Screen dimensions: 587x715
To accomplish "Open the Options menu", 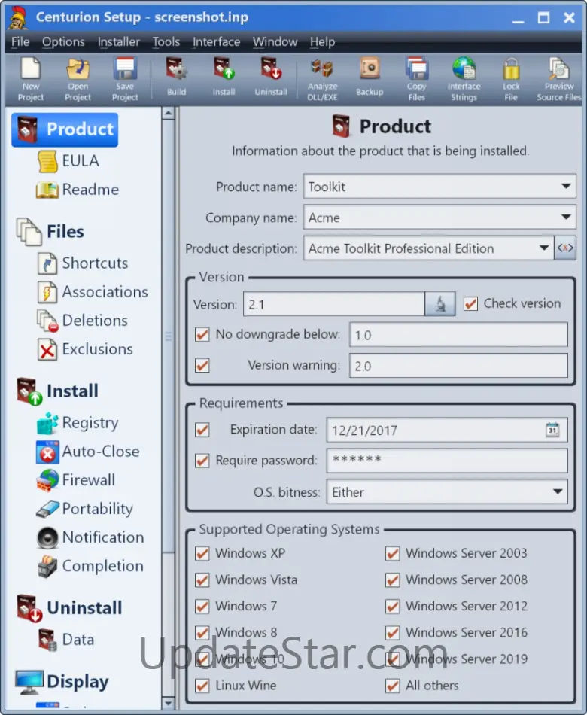I will (x=63, y=42).
